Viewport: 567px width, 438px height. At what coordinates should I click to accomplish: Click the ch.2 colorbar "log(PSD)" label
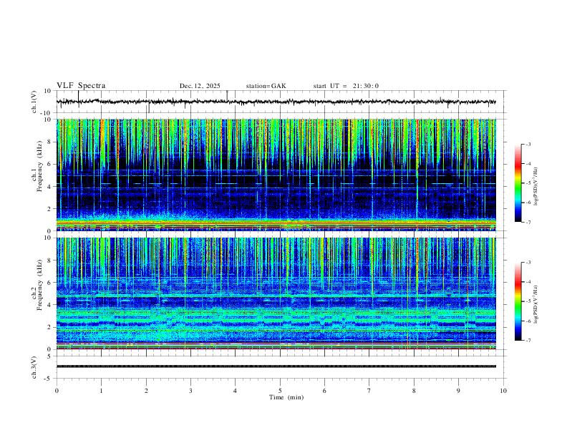(535, 304)
